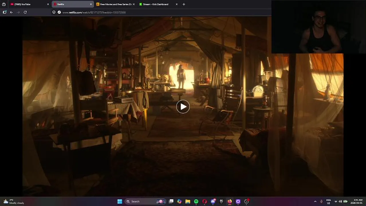366x206 pixels.
Task: Open Opera browser from taskbar
Action: [x=204, y=201]
